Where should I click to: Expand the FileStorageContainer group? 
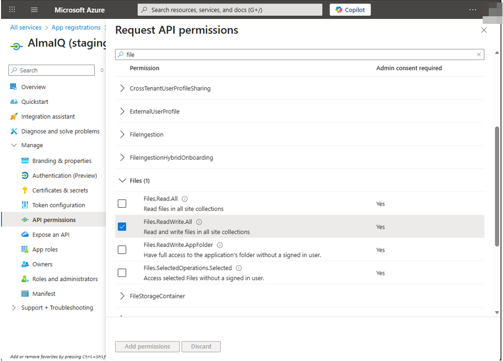tap(122, 296)
